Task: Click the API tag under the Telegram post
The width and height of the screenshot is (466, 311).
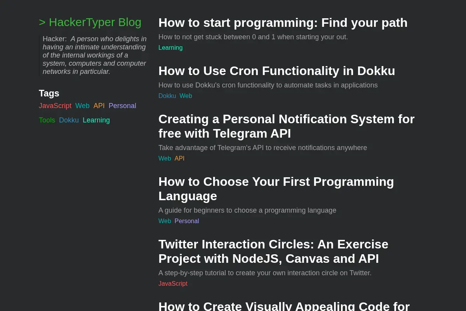Action: pos(179,158)
